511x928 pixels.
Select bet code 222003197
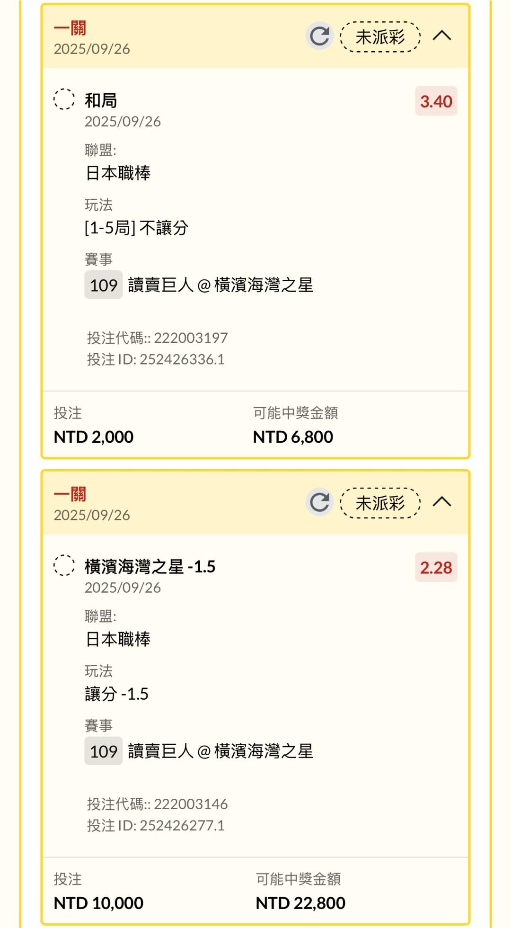click(x=191, y=338)
